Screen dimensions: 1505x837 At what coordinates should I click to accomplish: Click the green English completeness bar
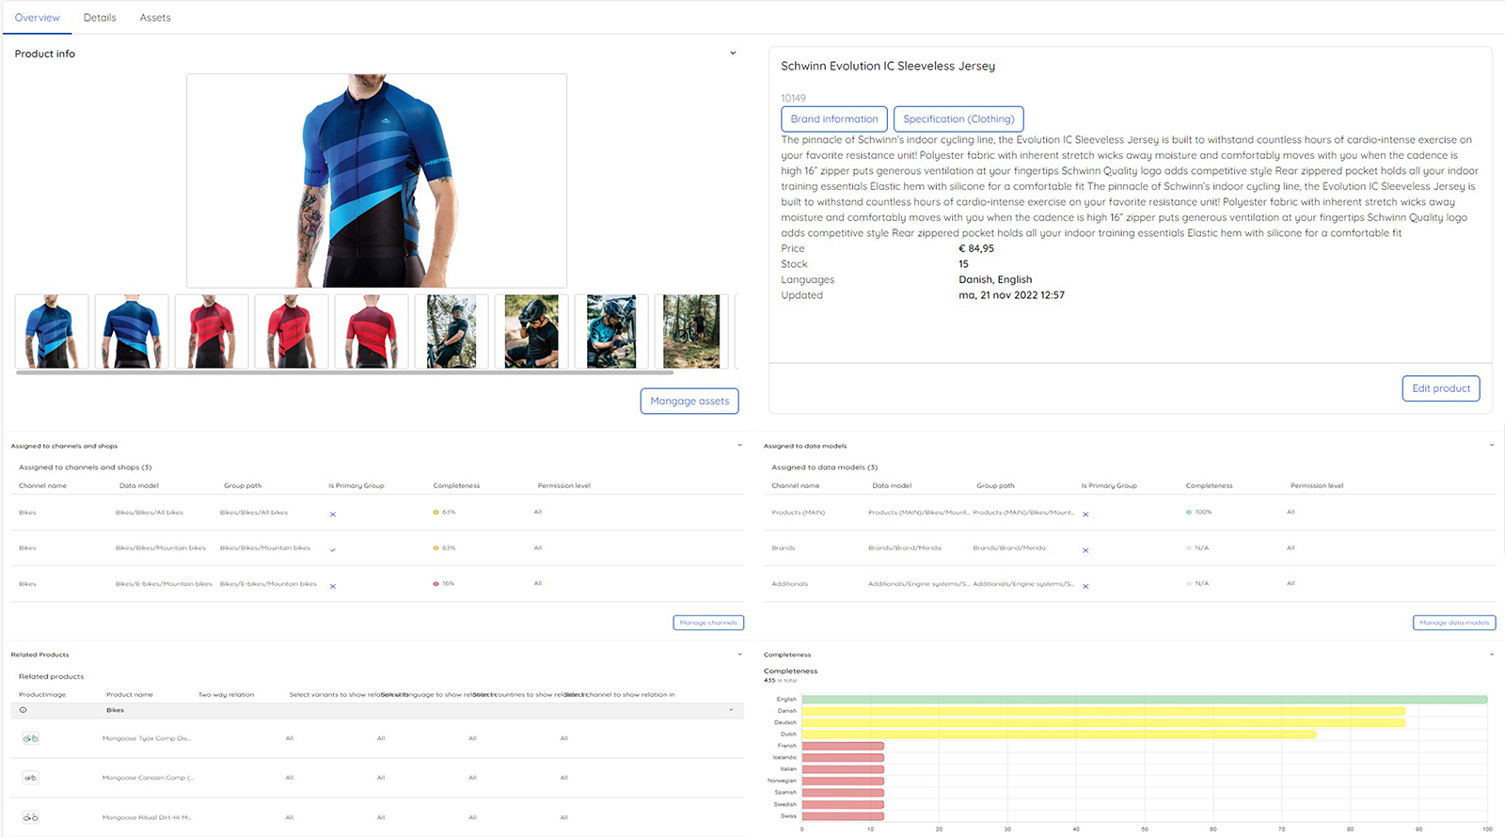tap(1144, 700)
